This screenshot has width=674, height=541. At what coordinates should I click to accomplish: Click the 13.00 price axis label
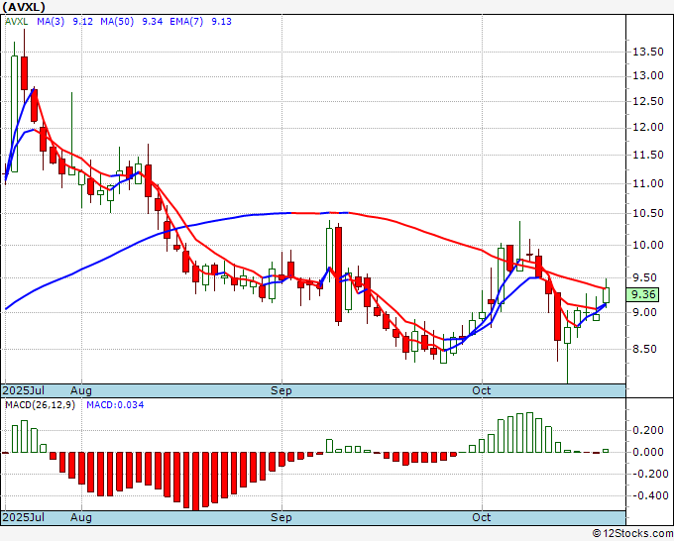point(648,76)
